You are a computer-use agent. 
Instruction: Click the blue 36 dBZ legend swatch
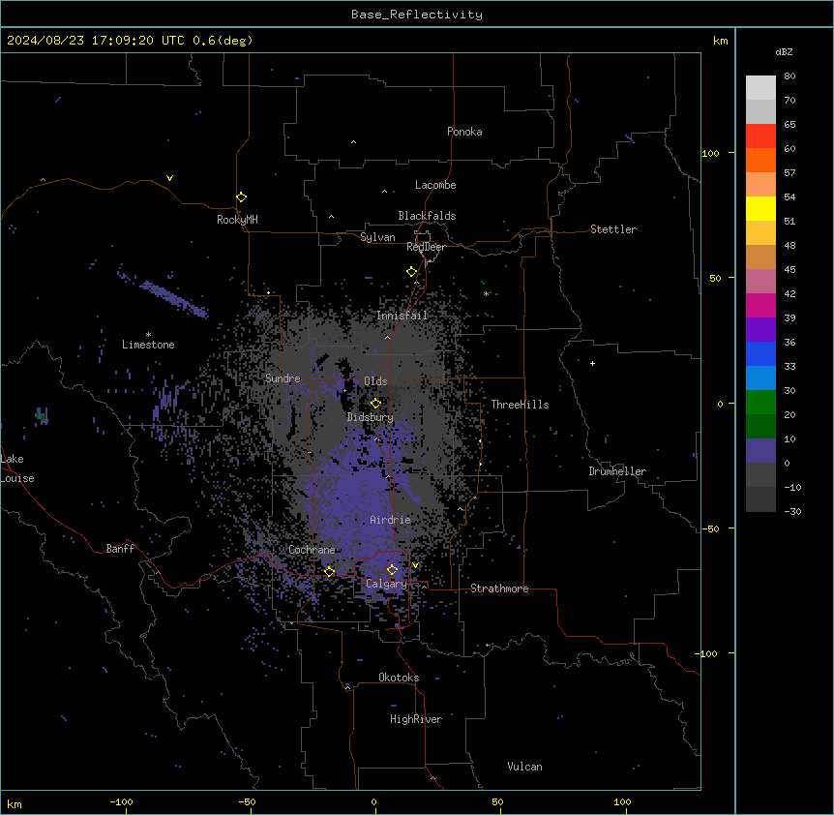point(760,353)
